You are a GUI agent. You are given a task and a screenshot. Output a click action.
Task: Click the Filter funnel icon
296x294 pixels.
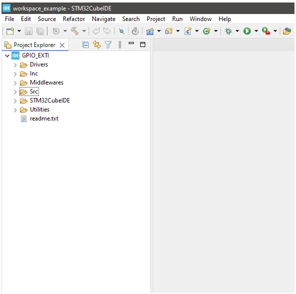coord(108,45)
